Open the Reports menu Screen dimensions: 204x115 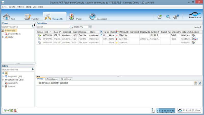point(11,7)
